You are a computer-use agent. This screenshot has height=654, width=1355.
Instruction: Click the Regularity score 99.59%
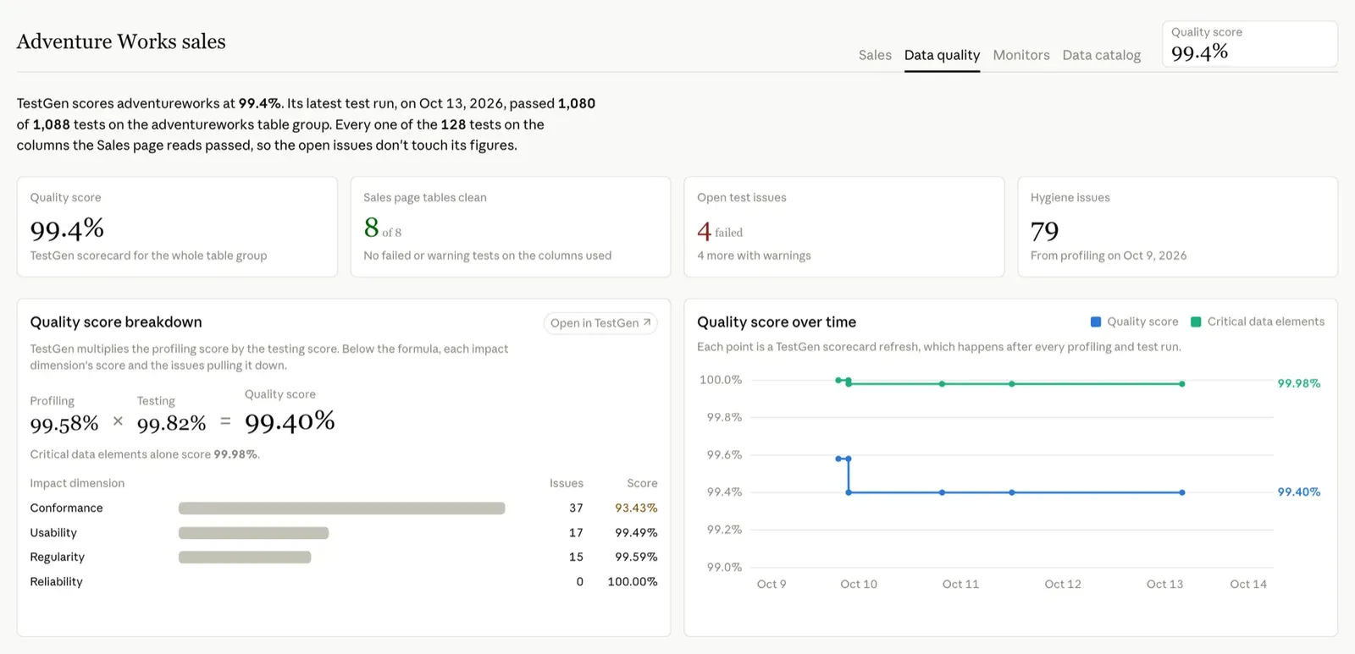[x=636, y=558]
